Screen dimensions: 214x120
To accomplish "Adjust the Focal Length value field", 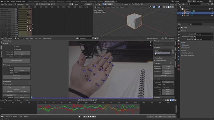I will click(168, 82).
